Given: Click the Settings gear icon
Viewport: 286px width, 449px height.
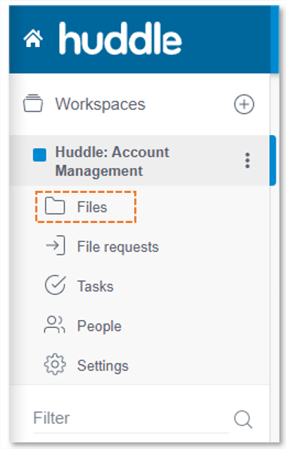Looking at the screenshot, I should (x=55, y=364).
